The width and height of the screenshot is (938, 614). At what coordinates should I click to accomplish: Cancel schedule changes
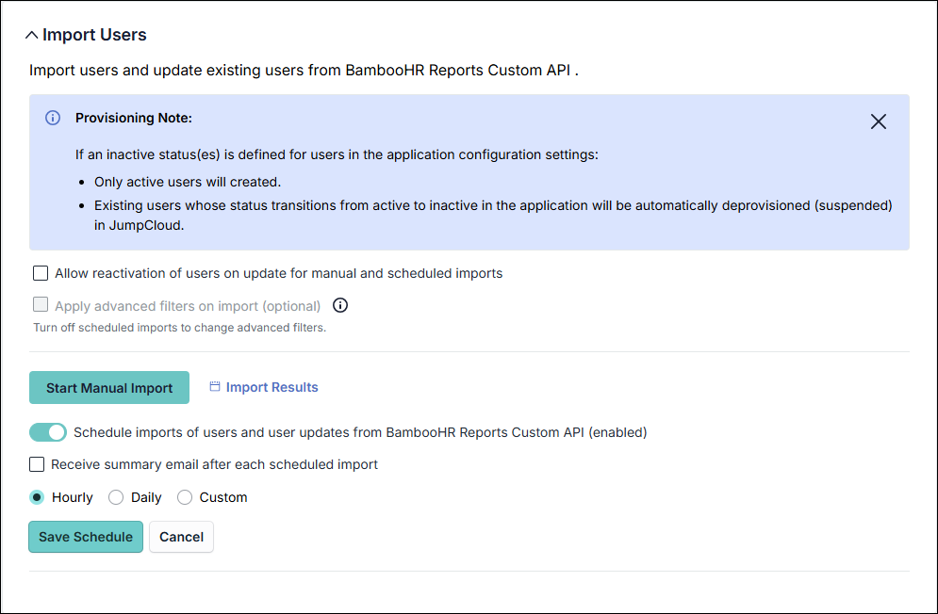(x=181, y=537)
